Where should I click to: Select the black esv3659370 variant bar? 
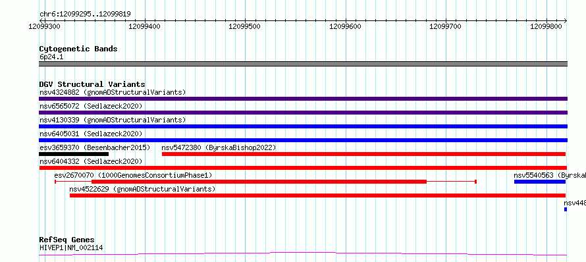74,154
